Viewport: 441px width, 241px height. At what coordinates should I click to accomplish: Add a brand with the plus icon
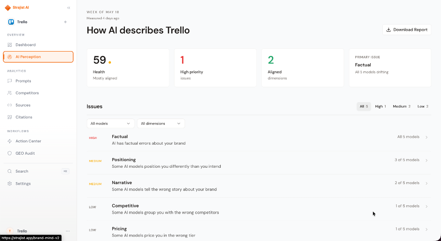(x=65, y=22)
